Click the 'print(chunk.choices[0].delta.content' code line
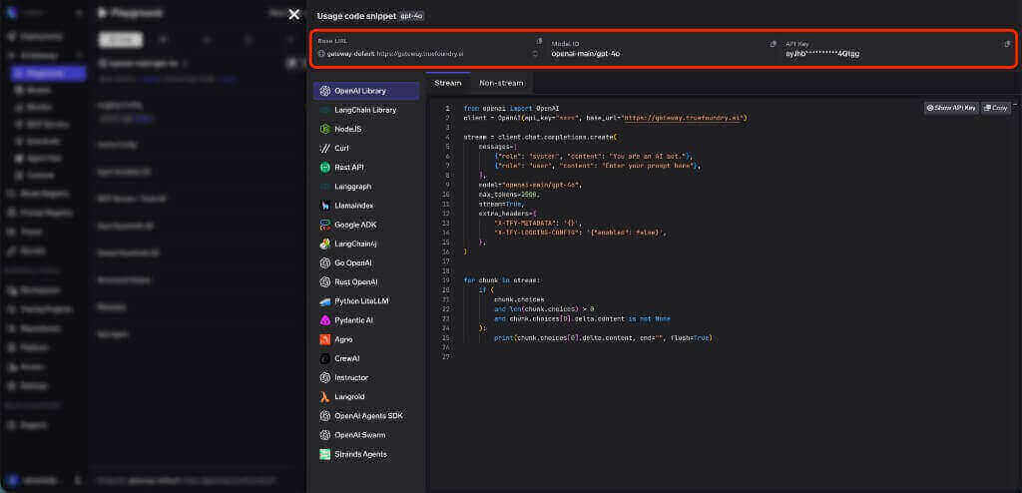Image resolution: width=1022 pixels, height=493 pixels. point(603,337)
